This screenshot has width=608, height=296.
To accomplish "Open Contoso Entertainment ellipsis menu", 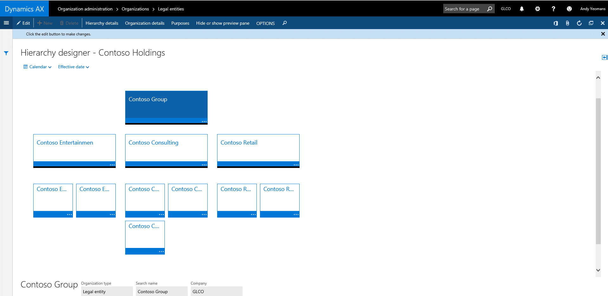I will 112,165.
